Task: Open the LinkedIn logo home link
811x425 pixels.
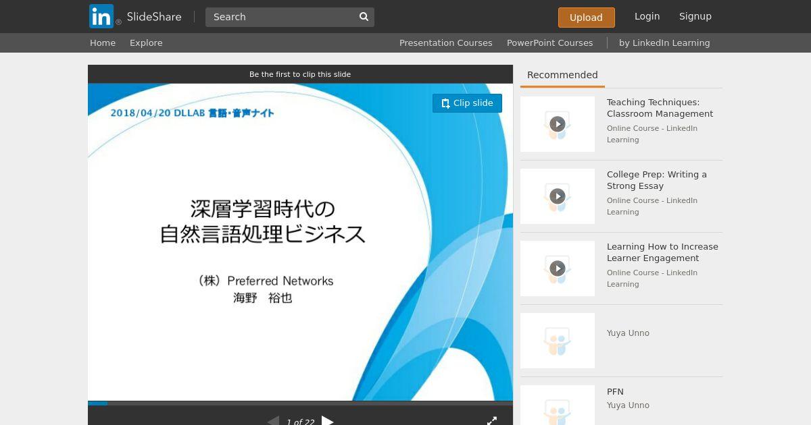Action: coord(101,16)
